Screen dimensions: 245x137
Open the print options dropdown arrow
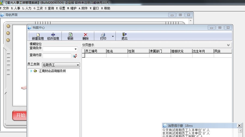point(113,36)
